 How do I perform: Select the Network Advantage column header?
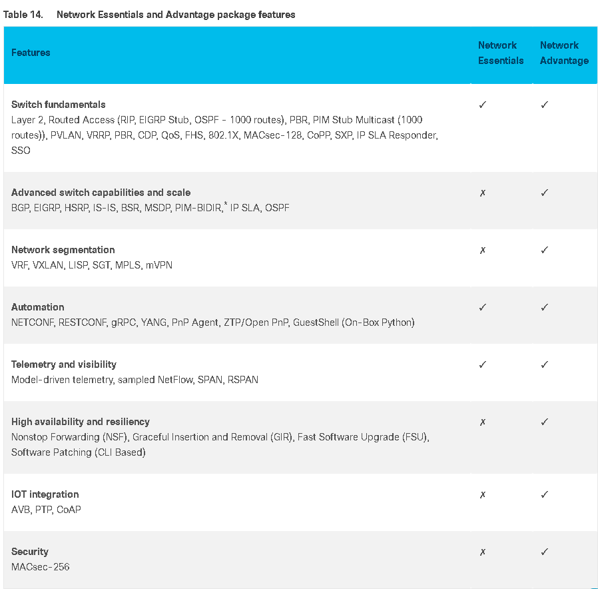click(x=564, y=53)
